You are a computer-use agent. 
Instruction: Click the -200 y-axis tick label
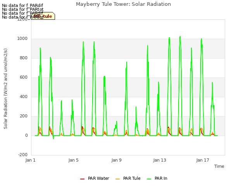(x=23, y=155)
